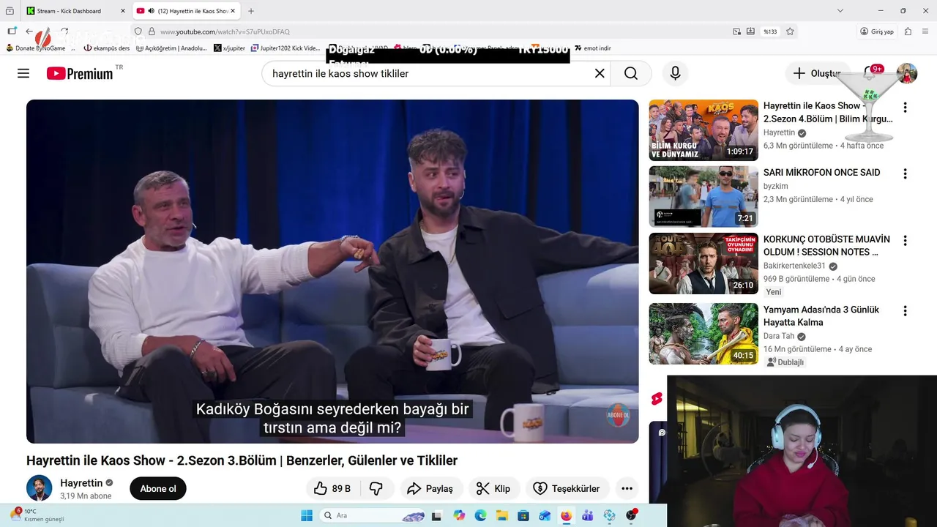The height and width of the screenshot is (527, 937).
Task: Open Hayrettin channel avatar
Action: click(x=40, y=488)
